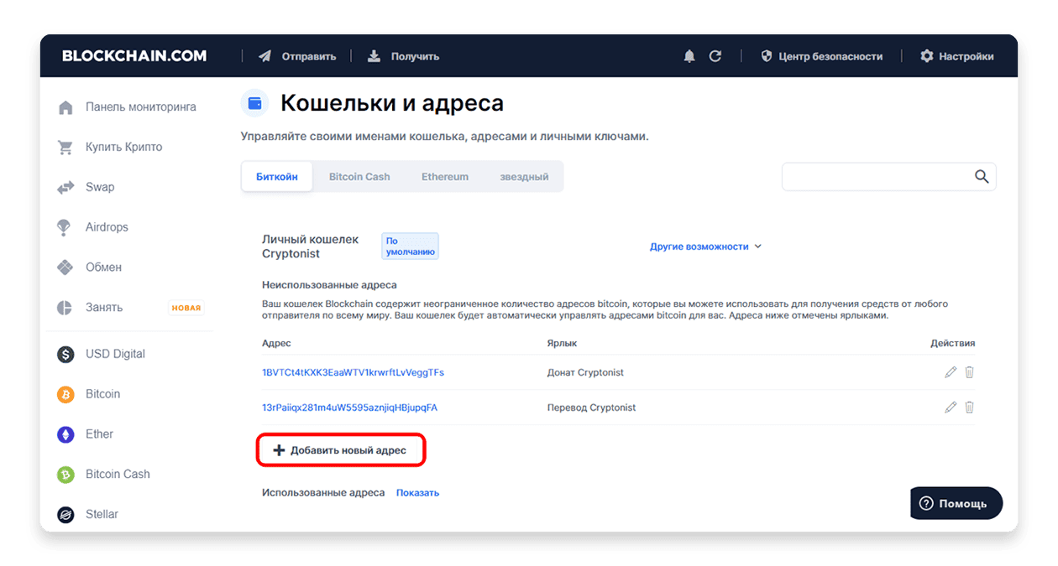Open Настройки settings in header
Viewport: 1058px width, 566px height.
click(x=956, y=56)
